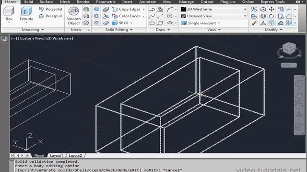Viewport: 307px width, 172px height.
Task: Select the Ellipse draw tool
Action: click(170, 23)
